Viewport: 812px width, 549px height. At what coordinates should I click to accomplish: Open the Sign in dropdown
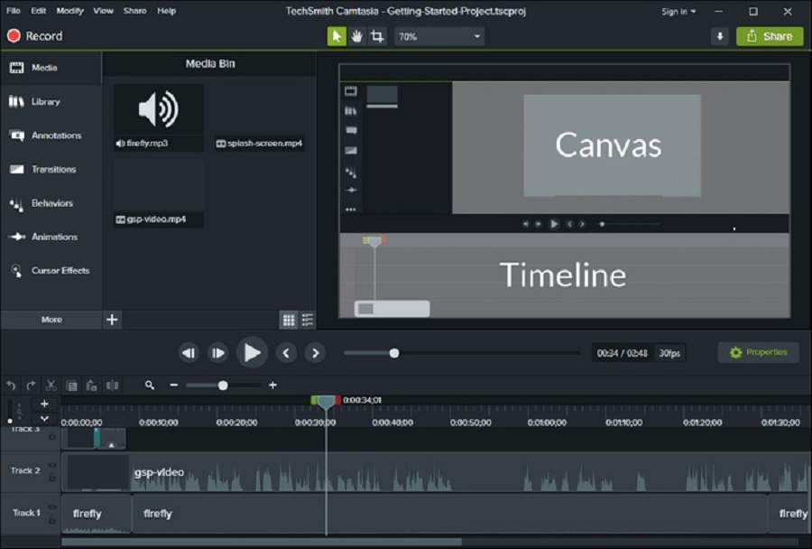pos(678,11)
